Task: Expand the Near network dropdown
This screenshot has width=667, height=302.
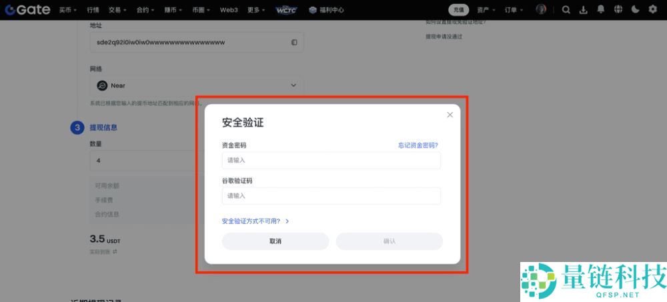Action: [x=197, y=85]
